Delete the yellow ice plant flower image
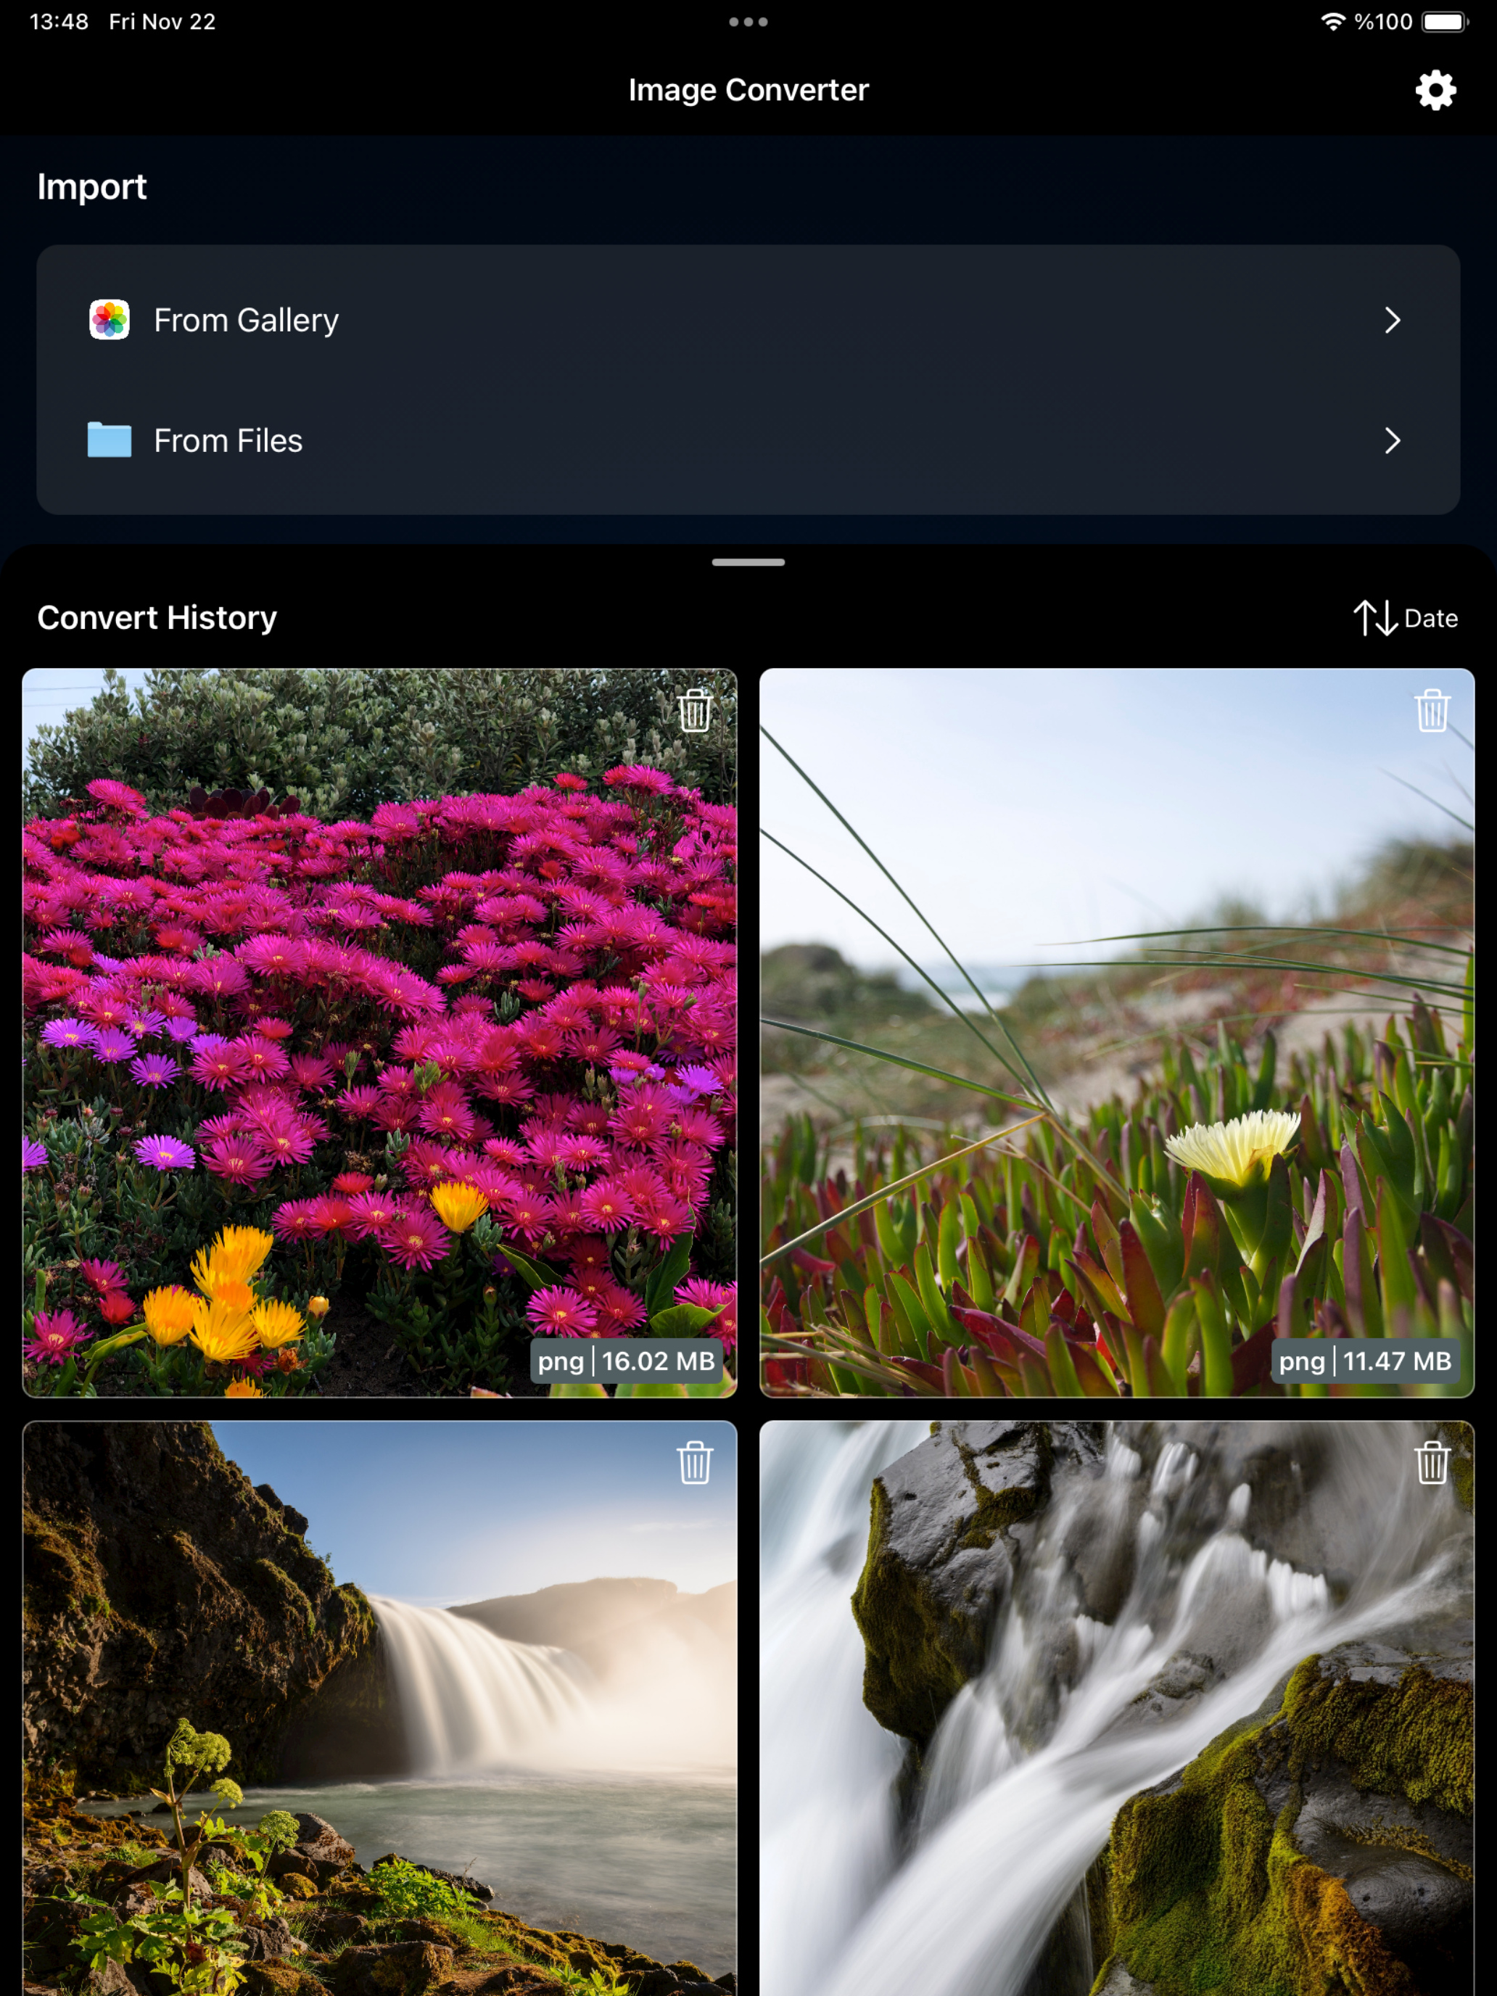 (1432, 710)
